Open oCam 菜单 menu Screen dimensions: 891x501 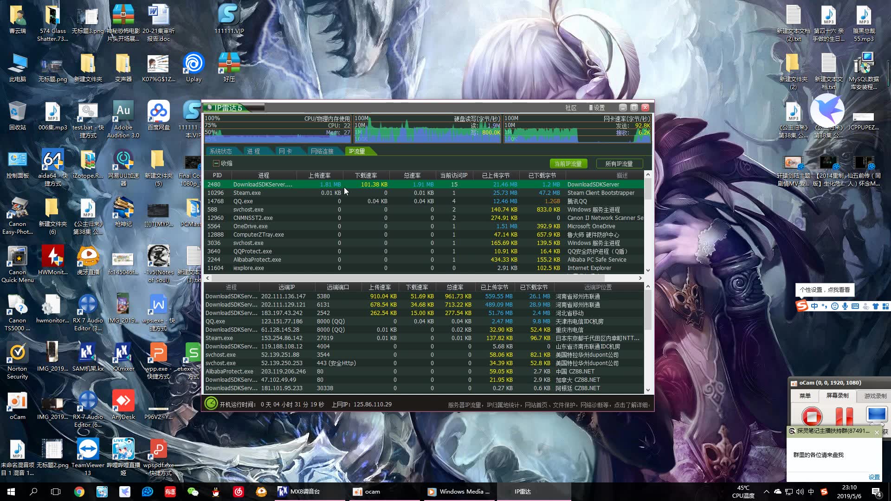[805, 396]
